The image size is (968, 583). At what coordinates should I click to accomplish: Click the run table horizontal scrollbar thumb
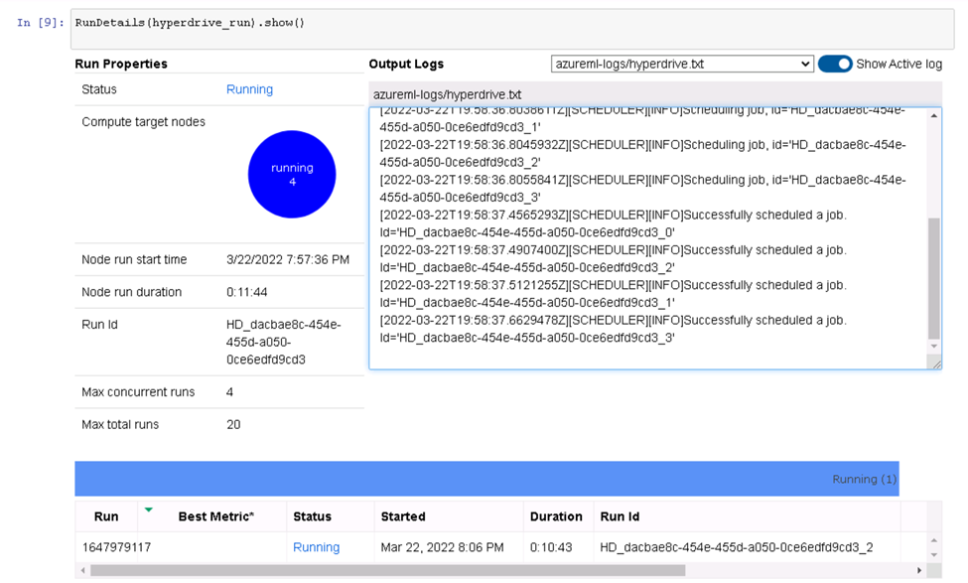pyautogui.click(x=387, y=570)
